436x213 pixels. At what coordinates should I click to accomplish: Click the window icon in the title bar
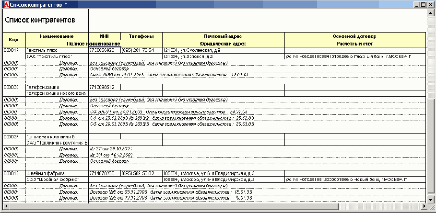(x=4, y=4)
